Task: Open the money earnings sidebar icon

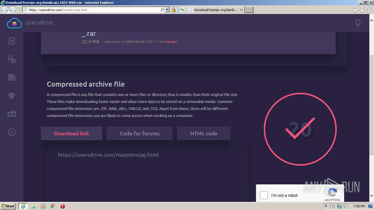Action: click(12, 114)
